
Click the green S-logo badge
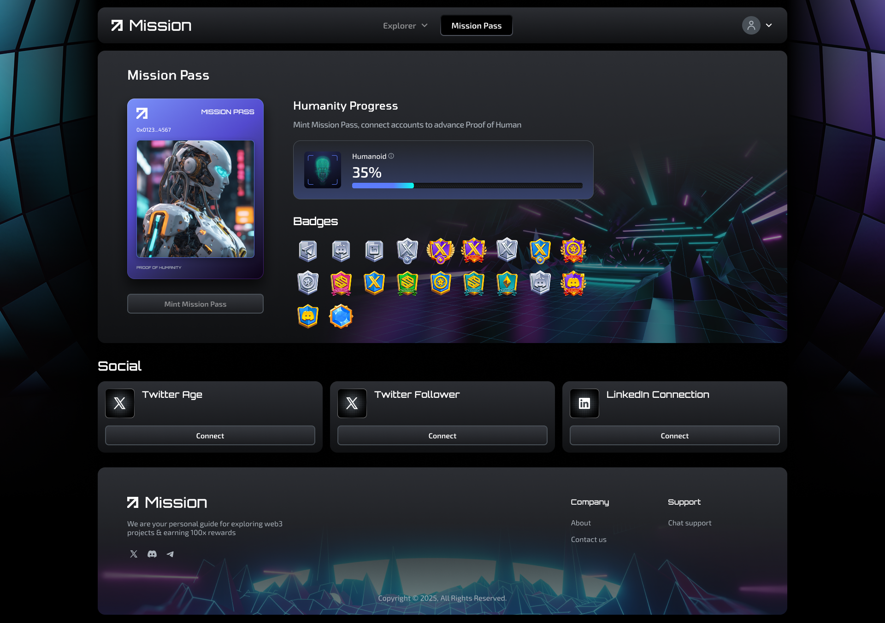[x=407, y=283]
